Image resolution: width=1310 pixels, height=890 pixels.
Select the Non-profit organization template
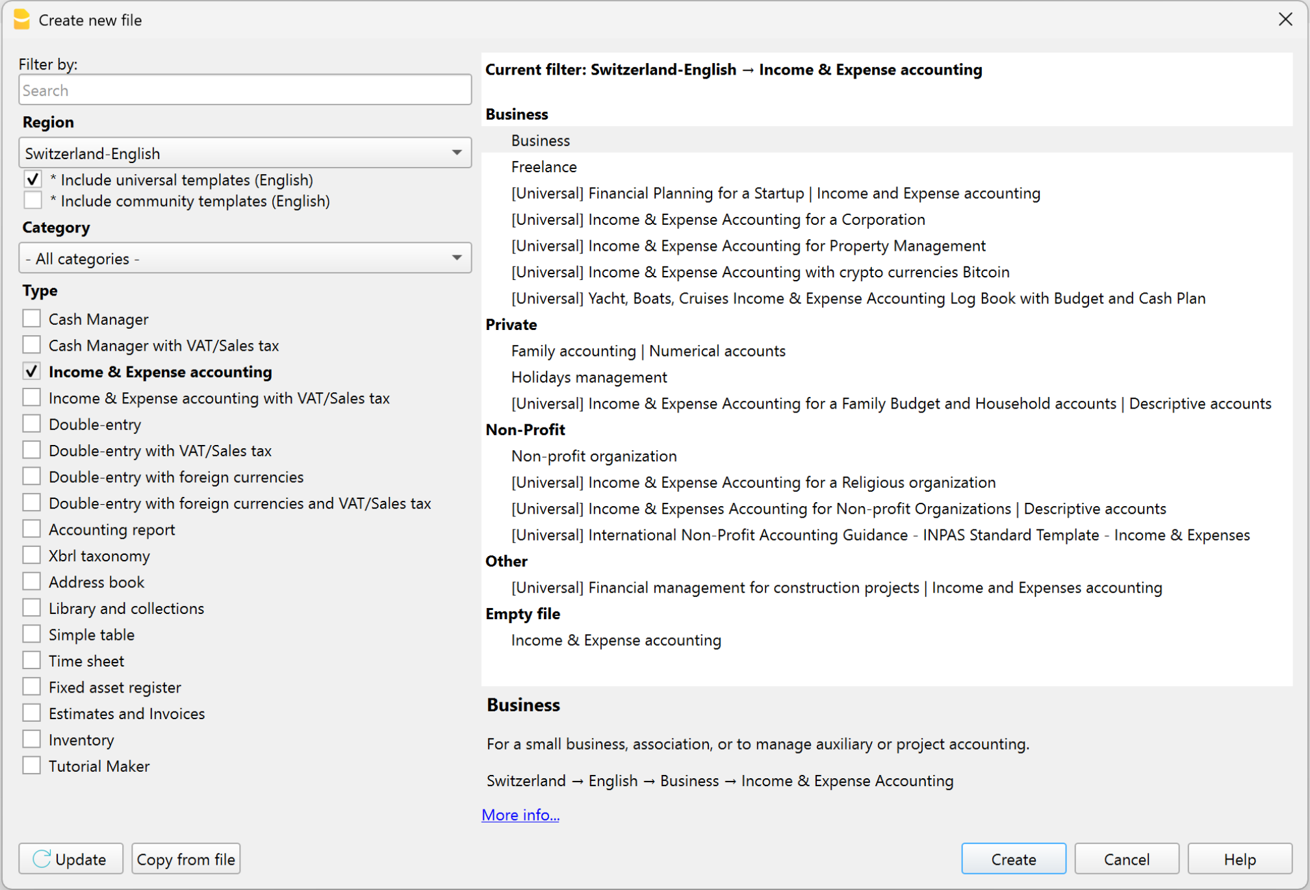[x=593, y=456]
